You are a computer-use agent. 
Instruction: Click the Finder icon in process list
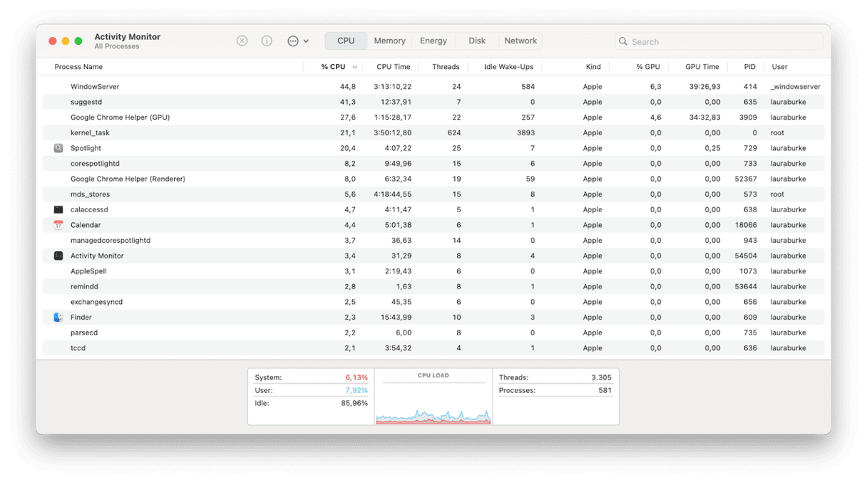tap(58, 318)
